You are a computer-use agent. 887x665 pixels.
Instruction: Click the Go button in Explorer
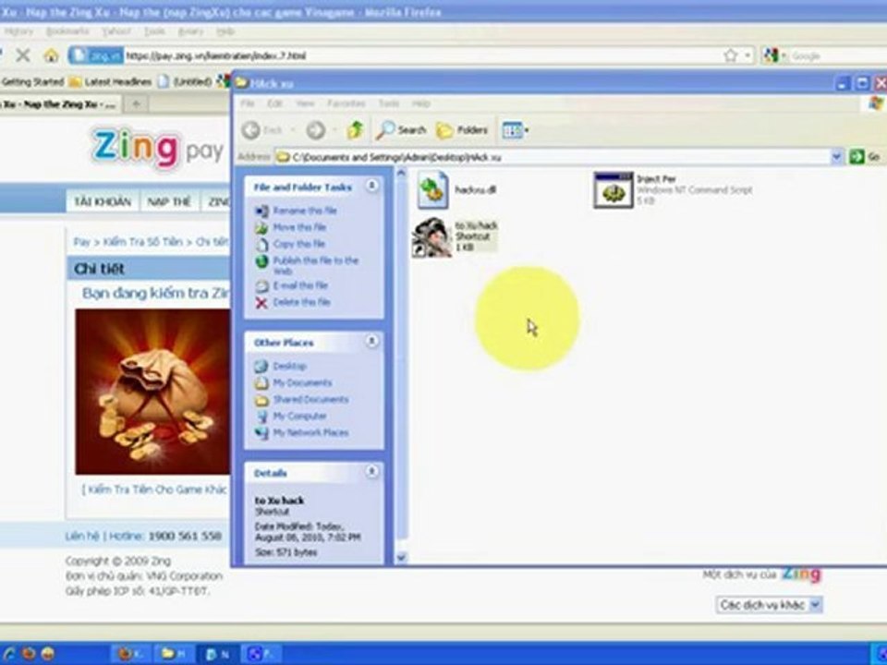[x=866, y=157]
